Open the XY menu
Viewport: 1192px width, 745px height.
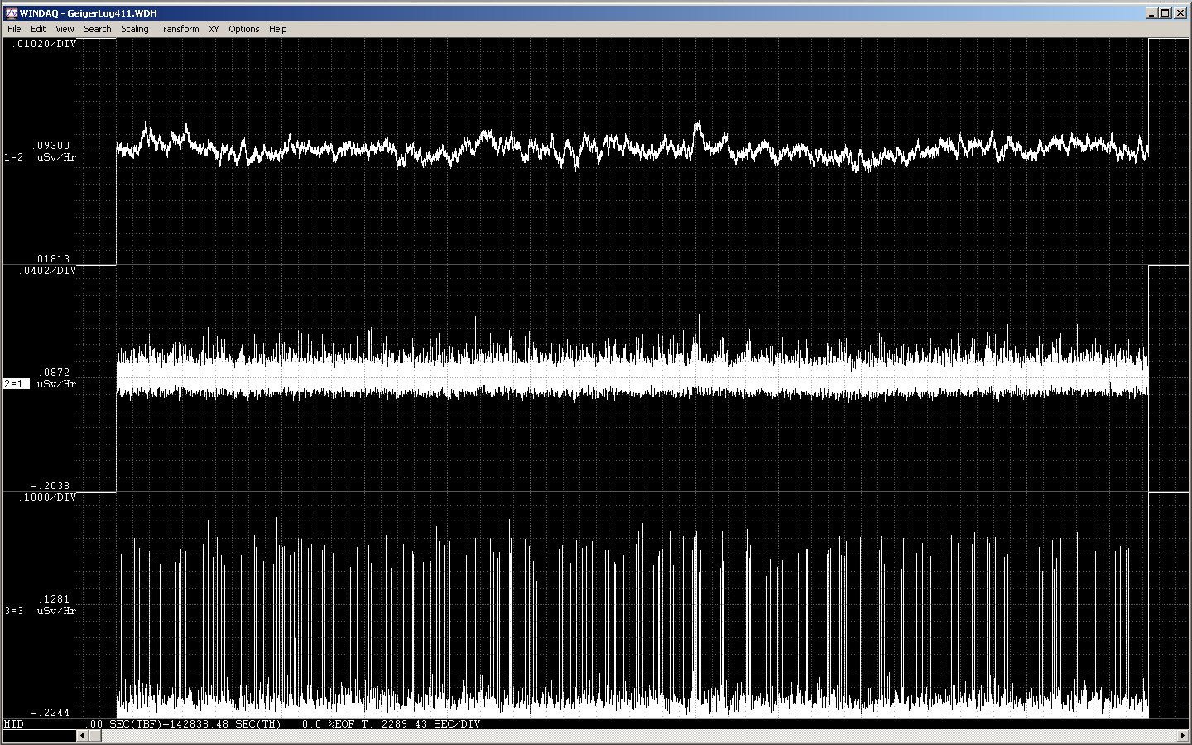click(x=214, y=29)
